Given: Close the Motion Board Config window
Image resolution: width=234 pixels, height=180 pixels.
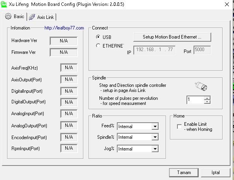Looking at the screenshot, I should (x=227, y=4).
